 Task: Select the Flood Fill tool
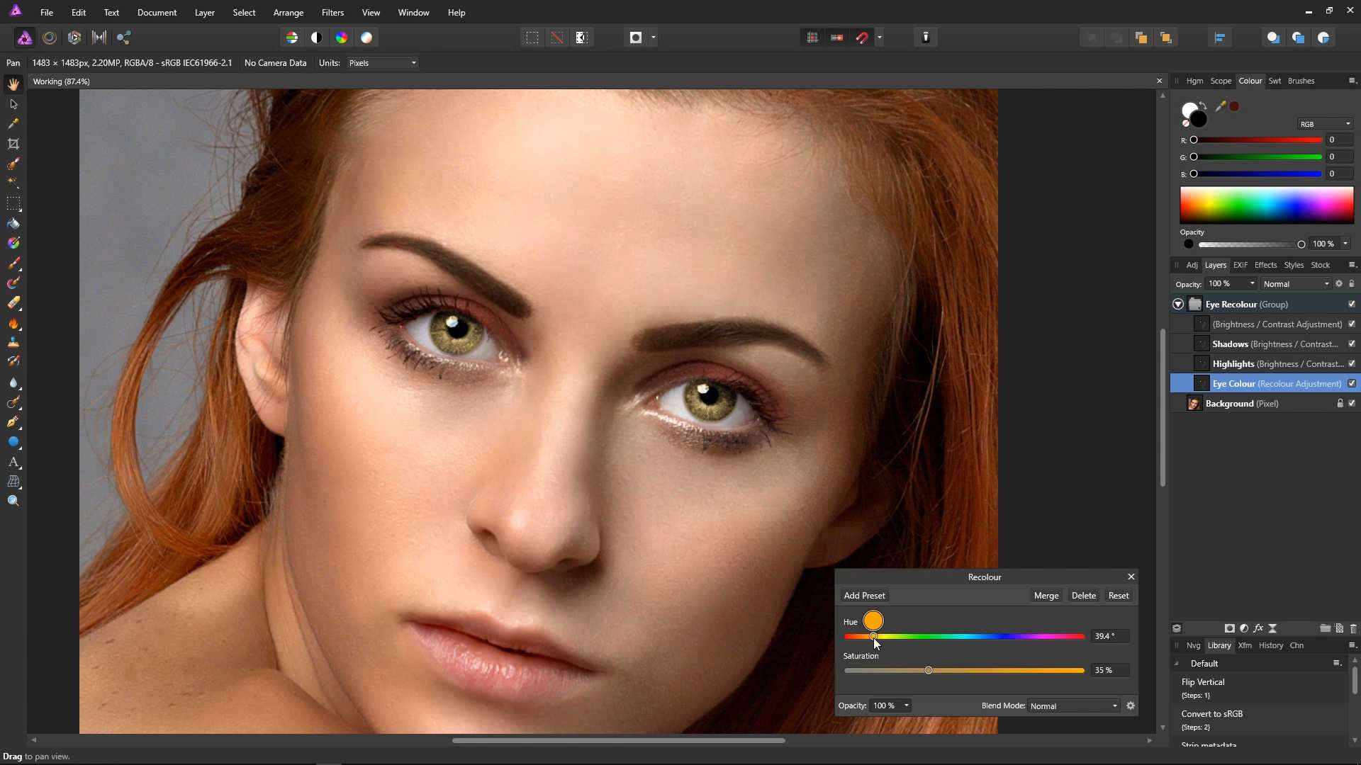13,224
